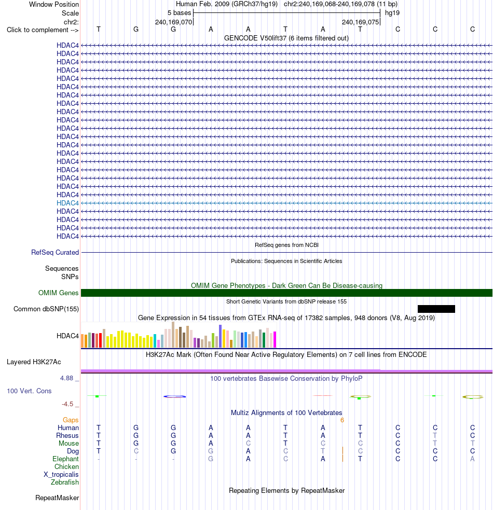The image size is (493, 510).
Task: Click 'Multiz Alignments of 100 Vertebrates' title
Action: 286,413
